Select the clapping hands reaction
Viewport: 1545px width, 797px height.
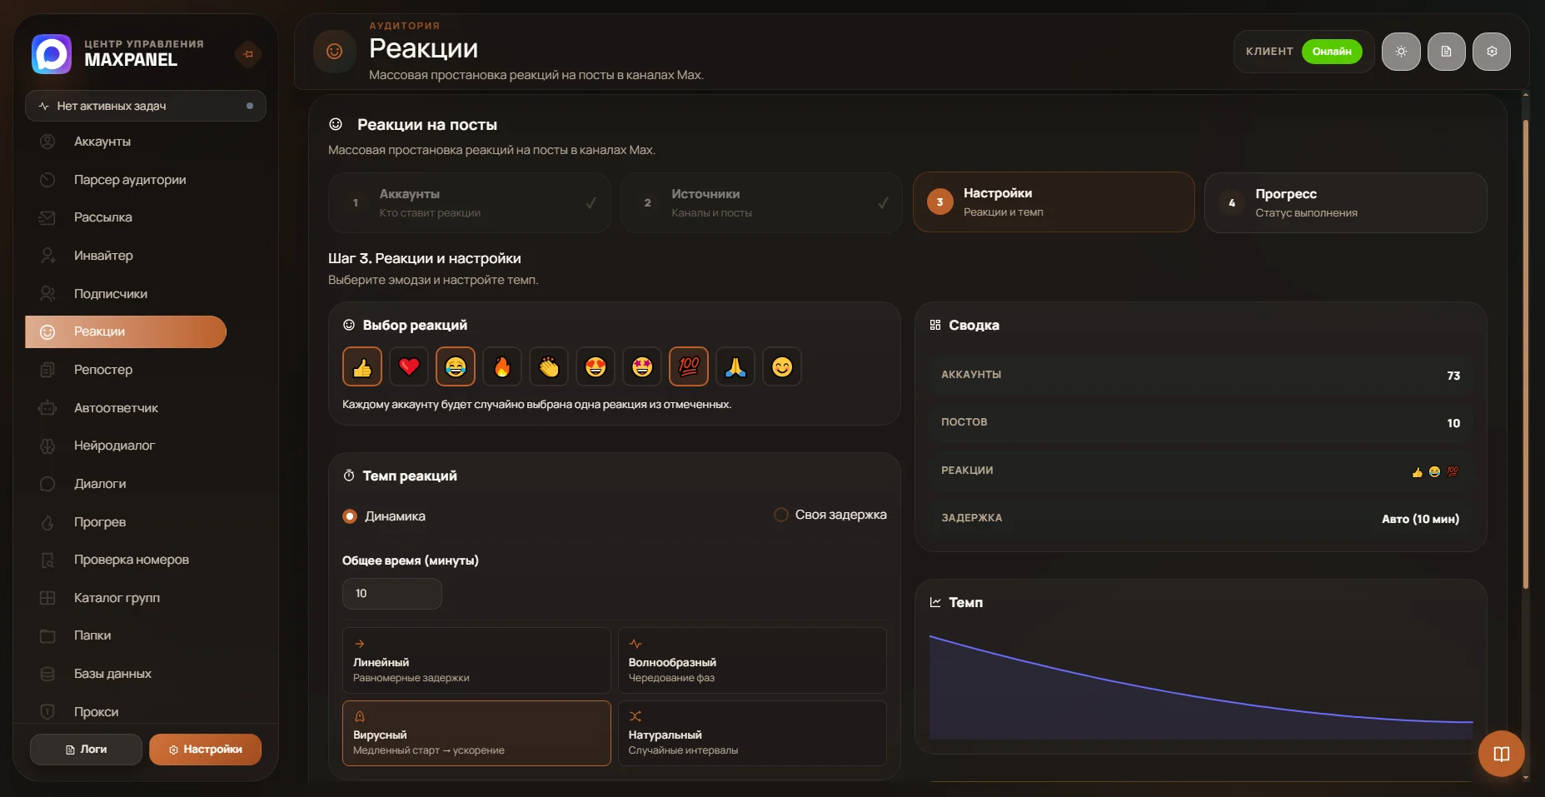click(x=549, y=366)
